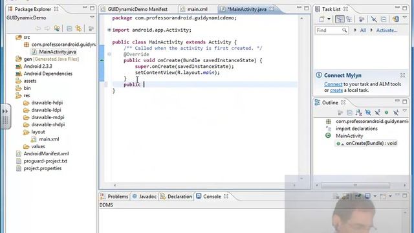The width and height of the screenshot is (414, 233).
Task: Expand folded import statement in editor
Action: click(x=109, y=30)
